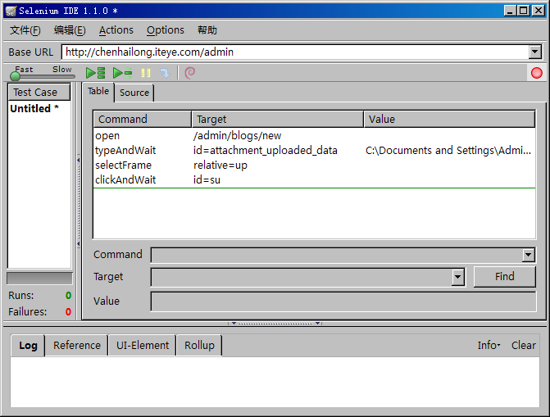Click the id=su target cell
The height and width of the screenshot is (417, 550).
click(207, 180)
